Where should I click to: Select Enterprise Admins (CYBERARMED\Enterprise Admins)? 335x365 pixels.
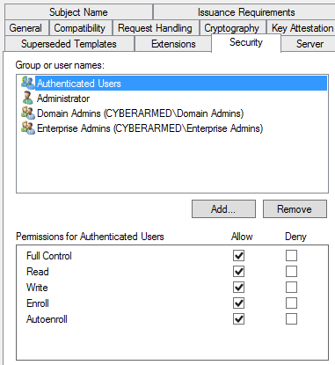[149, 128]
